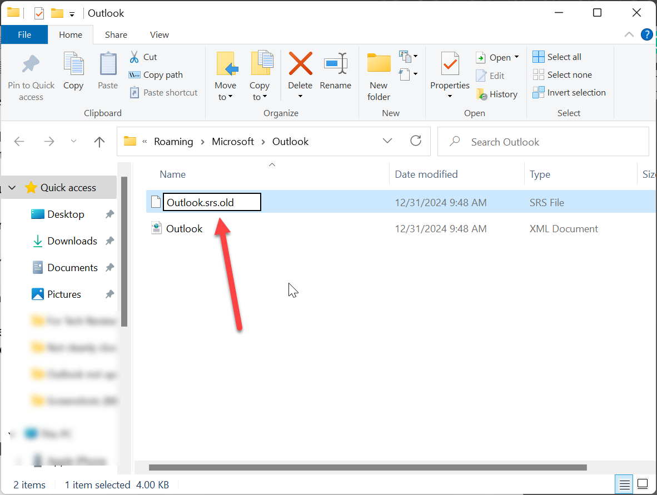The image size is (657, 495).
Task: Click the Forward navigation arrow
Action: click(x=49, y=142)
